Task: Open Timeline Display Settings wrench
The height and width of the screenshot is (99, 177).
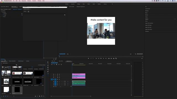Action: 61,64
